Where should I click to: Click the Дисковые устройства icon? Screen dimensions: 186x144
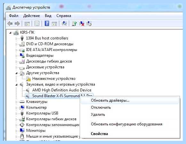pyautogui.click(x=22, y=68)
